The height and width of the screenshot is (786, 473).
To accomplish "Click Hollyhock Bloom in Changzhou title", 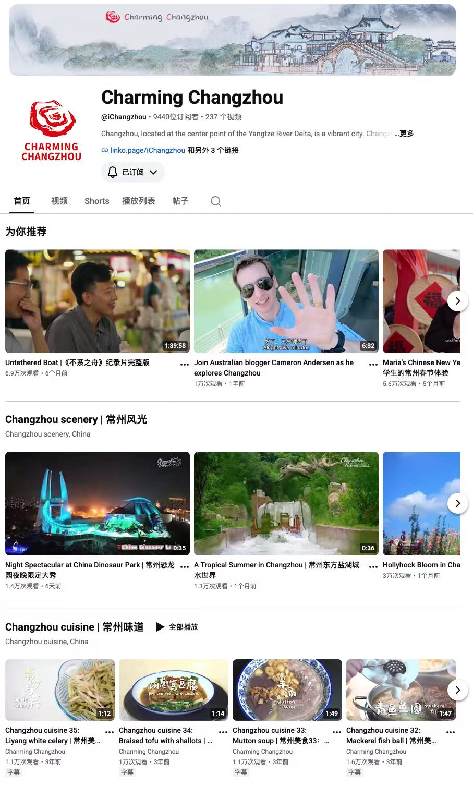I will point(421,565).
